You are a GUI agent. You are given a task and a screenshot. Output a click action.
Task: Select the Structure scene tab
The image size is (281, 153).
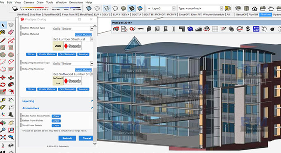[x=266, y=14]
